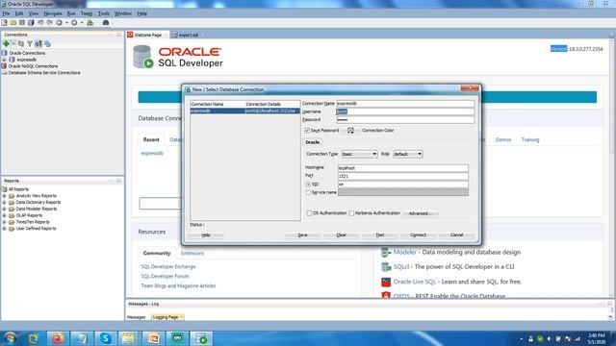The width and height of the screenshot is (616, 346).
Task: Expand User Defined Reports folder
Action: 4,229
